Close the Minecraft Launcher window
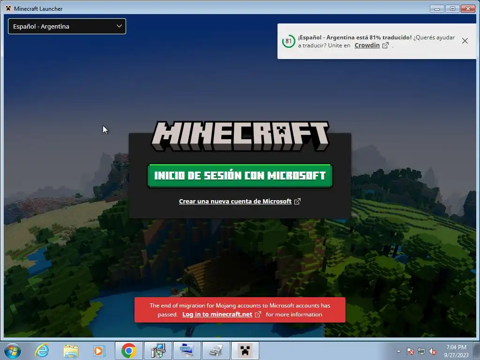480x360 pixels. tap(468, 8)
